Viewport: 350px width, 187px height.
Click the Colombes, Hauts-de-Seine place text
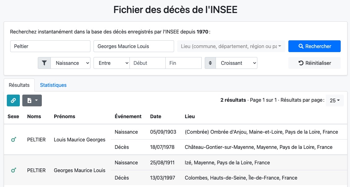point(241,178)
